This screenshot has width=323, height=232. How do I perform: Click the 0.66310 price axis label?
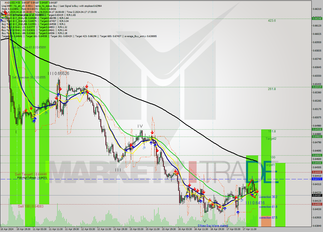coord(317,9)
